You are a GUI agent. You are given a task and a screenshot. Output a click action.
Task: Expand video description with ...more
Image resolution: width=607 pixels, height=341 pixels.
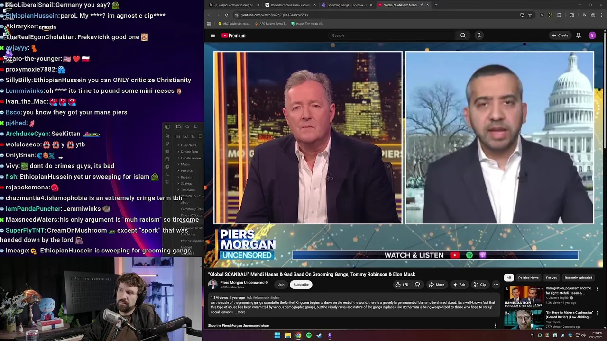pos(240,312)
